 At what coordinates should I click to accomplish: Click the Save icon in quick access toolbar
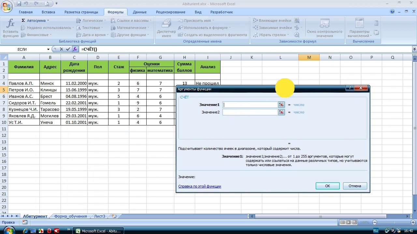coord(19,4)
